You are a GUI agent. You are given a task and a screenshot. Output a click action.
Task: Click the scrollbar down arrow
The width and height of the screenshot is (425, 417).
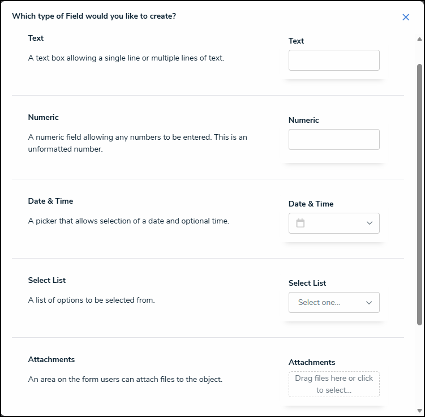(x=419, y=411)
